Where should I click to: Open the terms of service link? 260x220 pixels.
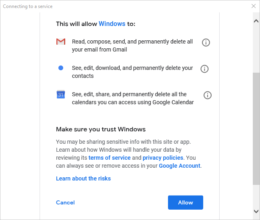click(x=110, y=158)
